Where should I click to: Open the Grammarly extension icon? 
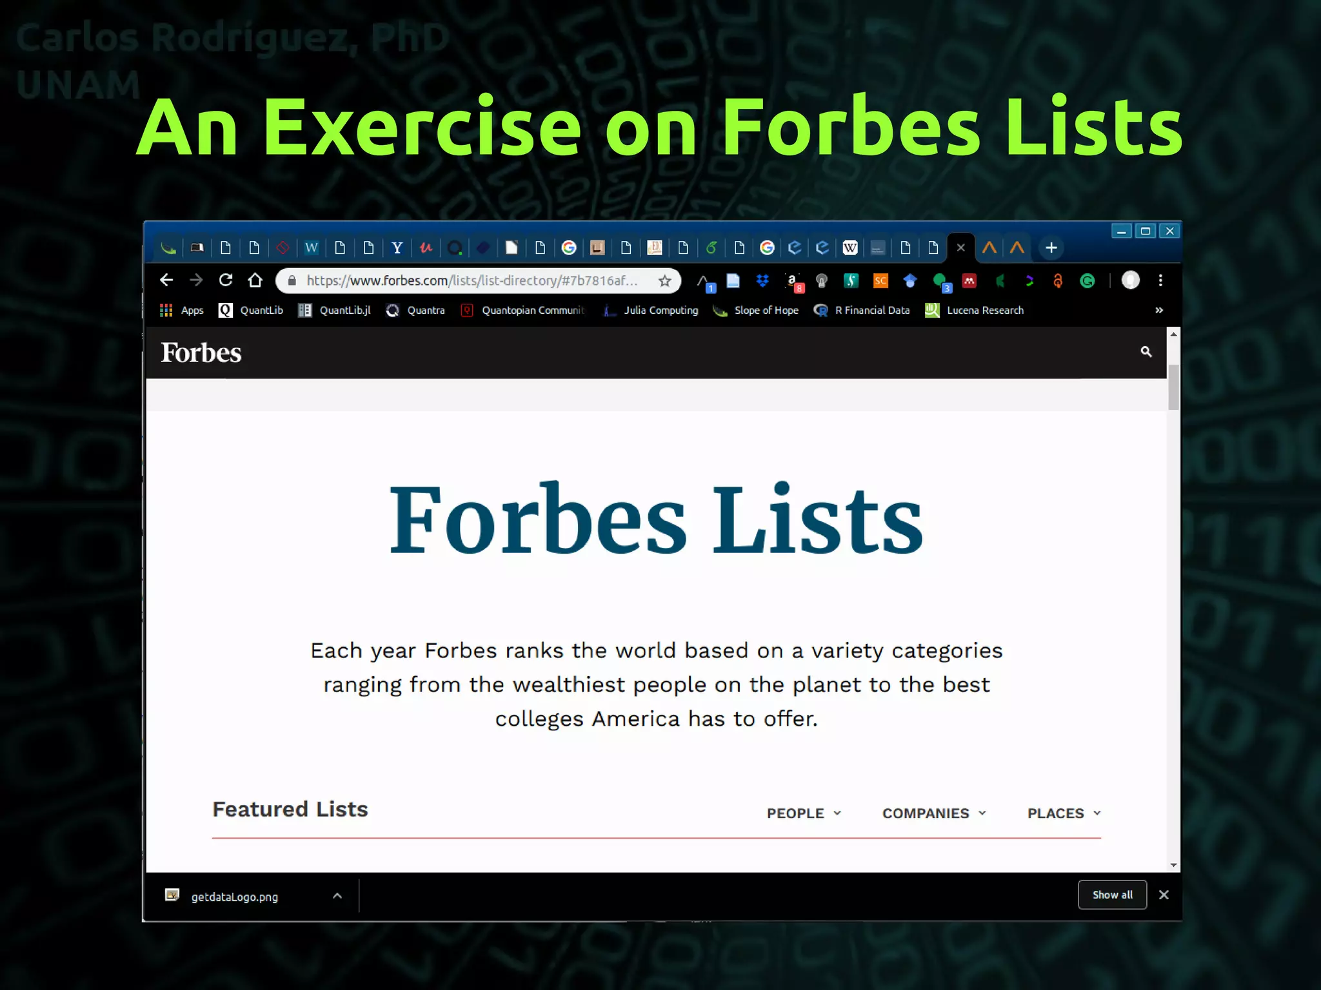[x=1088, y=280]
